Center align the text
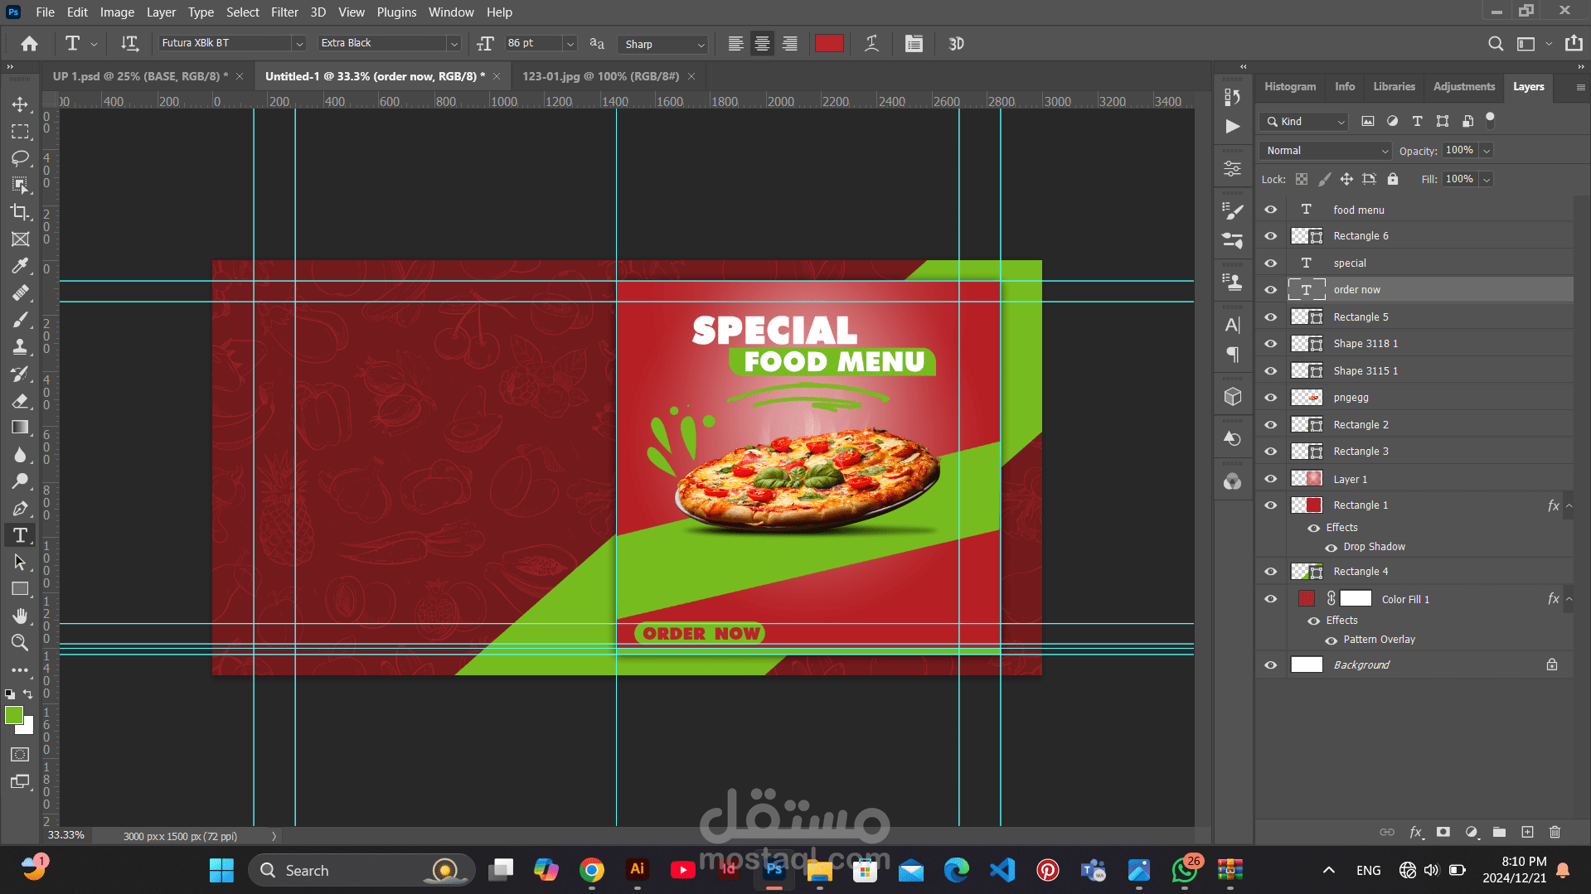This screenshot has height=894, width=1591. (762, 44)
